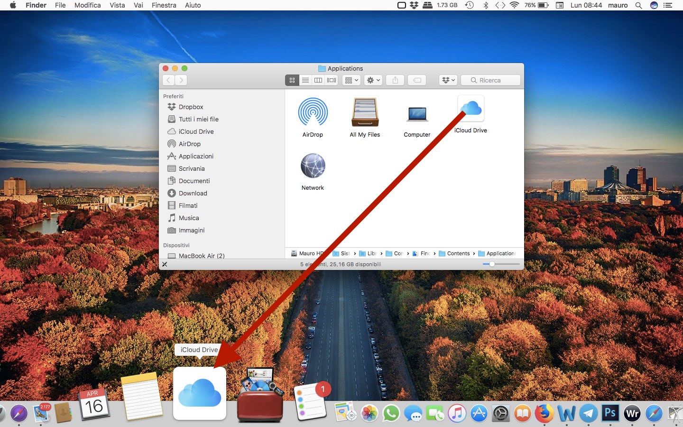Launch WhatsApp from the Dock
The height and width of the screenshot is (427, 683).
click(x=391, y=413)
